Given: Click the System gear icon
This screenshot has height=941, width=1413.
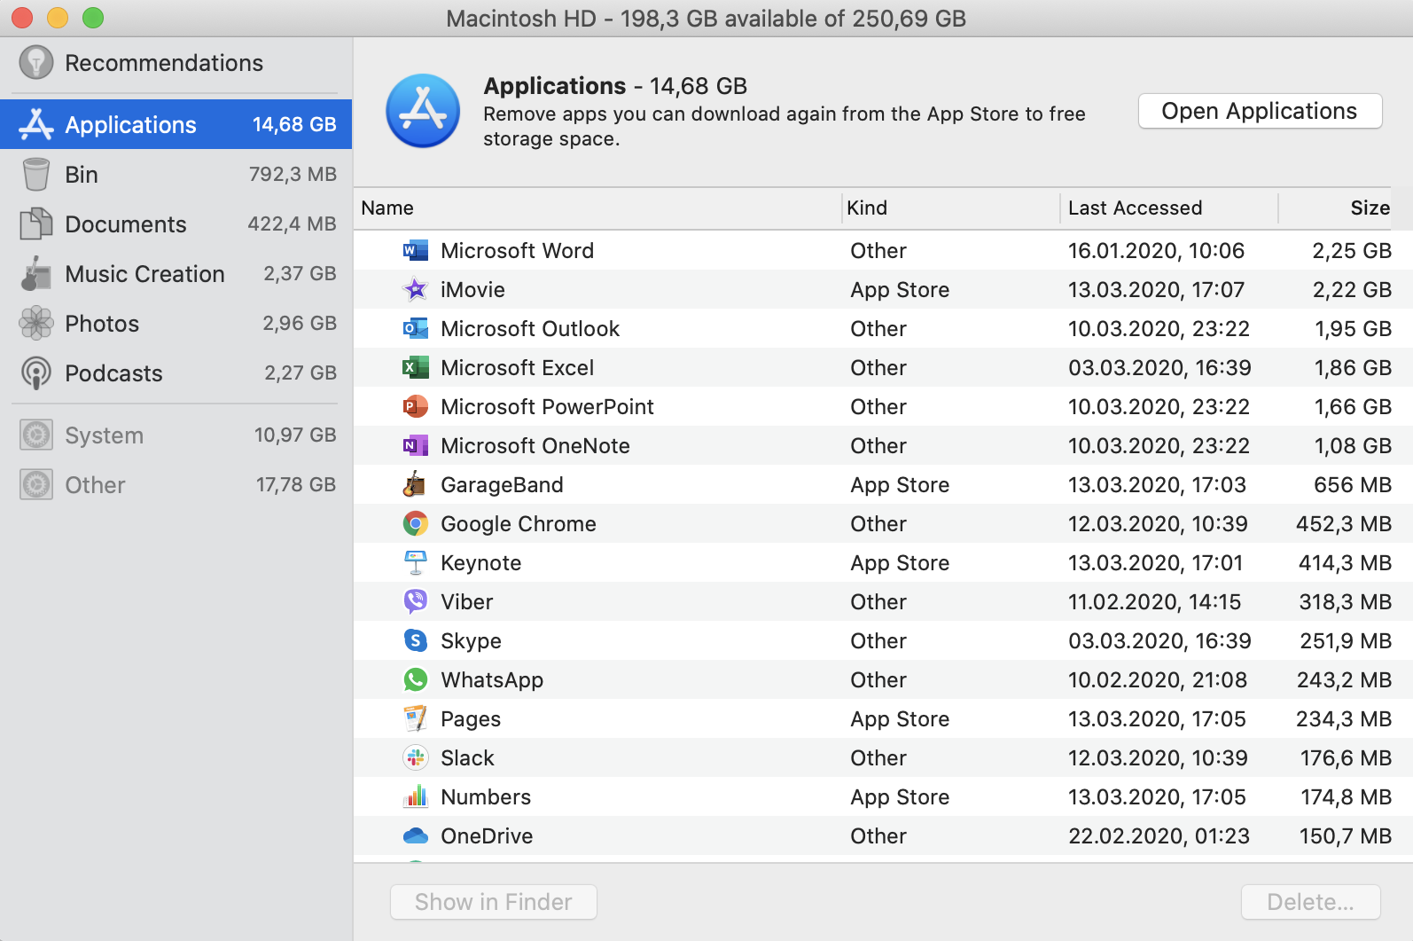Looking at the screenshot, I should click(x=36, y=435).
